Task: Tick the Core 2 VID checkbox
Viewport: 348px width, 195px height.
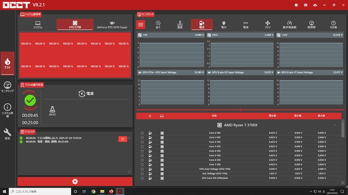Action: tap(142, 142)
